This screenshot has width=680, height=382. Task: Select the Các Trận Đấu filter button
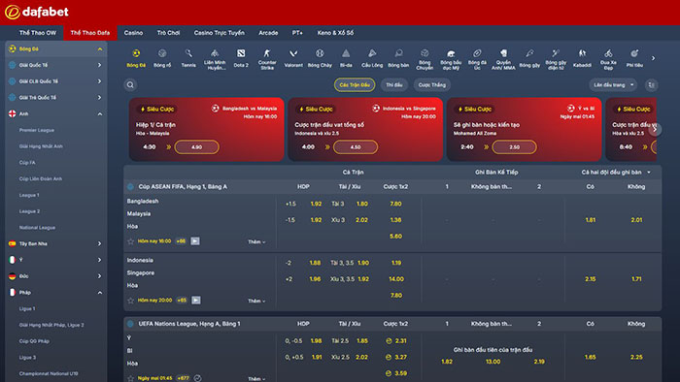pyautogui.click(x=355, y=84)
